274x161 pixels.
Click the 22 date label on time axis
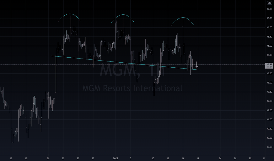[x=63, y=158]
